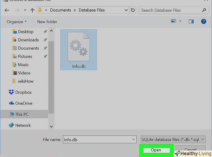Select Documents in the breadcrumb path
The image size is (212, 157).
61,10
